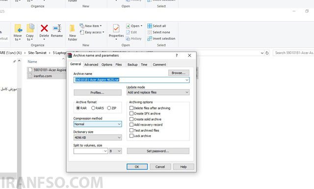Click the Properties icon

tap(116, 28)
